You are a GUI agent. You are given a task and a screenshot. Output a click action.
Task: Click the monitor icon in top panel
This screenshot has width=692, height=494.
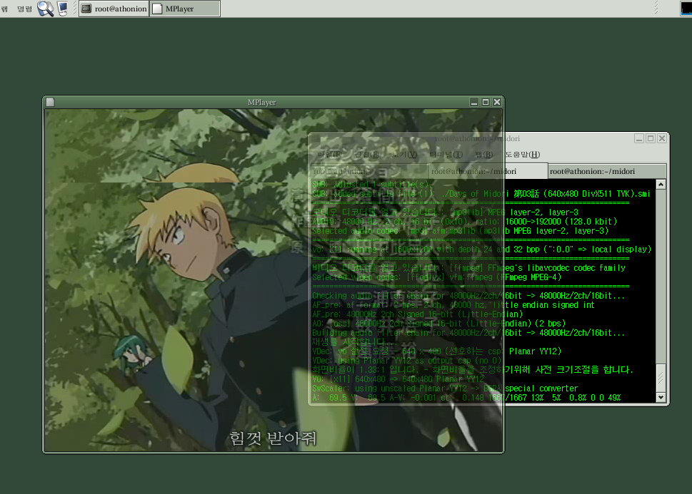coord(63,9)
